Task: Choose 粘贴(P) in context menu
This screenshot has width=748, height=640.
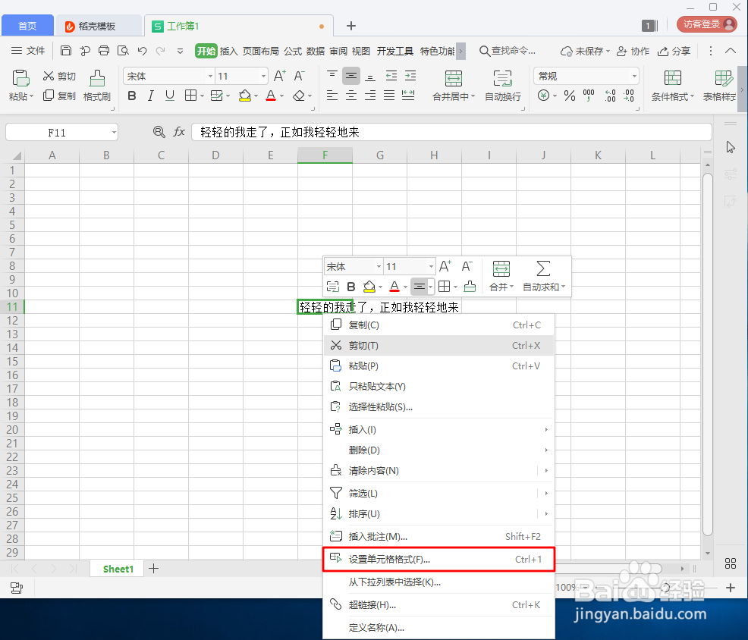Action: [x=438, y=365]
